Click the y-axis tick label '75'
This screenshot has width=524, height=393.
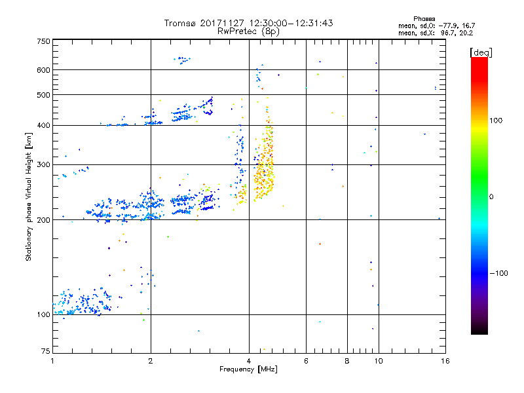click(46, 351)
